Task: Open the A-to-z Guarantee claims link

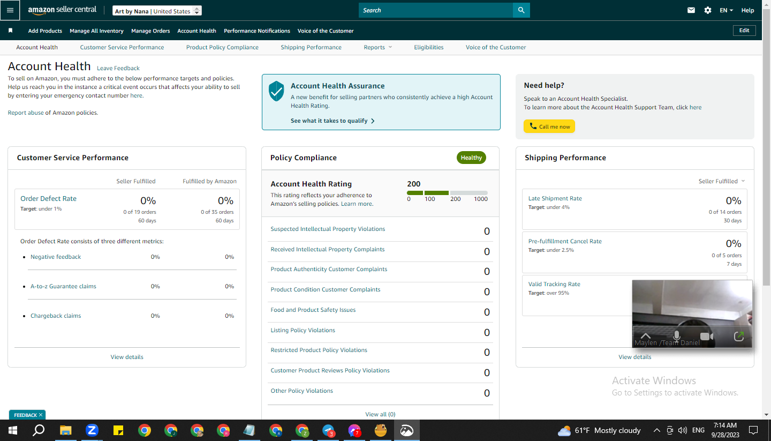Action: [x=63, y=286]
